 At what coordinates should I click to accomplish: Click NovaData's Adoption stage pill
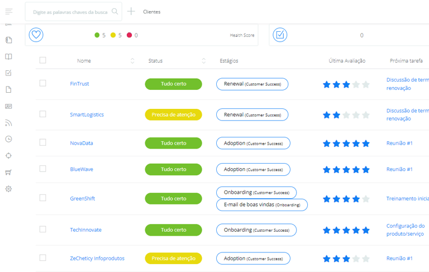(253, 143)
